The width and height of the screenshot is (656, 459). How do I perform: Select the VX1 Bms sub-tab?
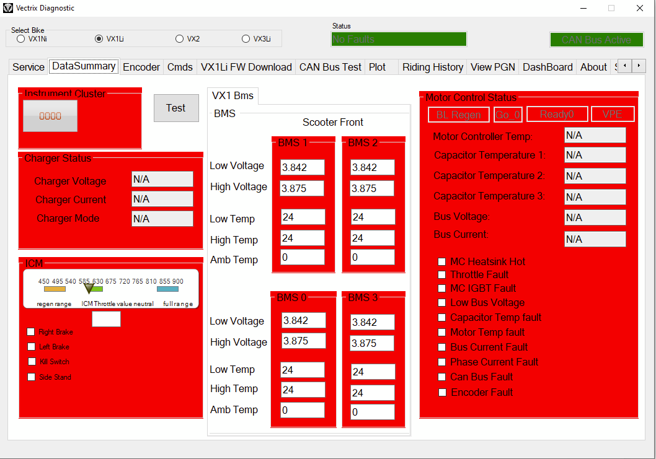point(233,95)
